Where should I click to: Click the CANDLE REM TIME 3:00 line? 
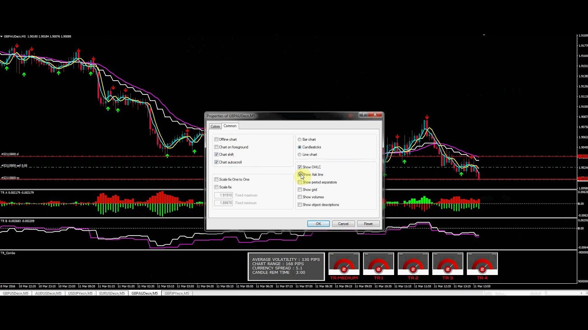pyautogui.click(x=278, y=272)
